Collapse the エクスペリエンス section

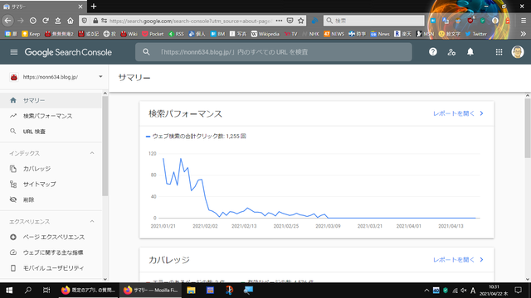click(x=92, y=221)
